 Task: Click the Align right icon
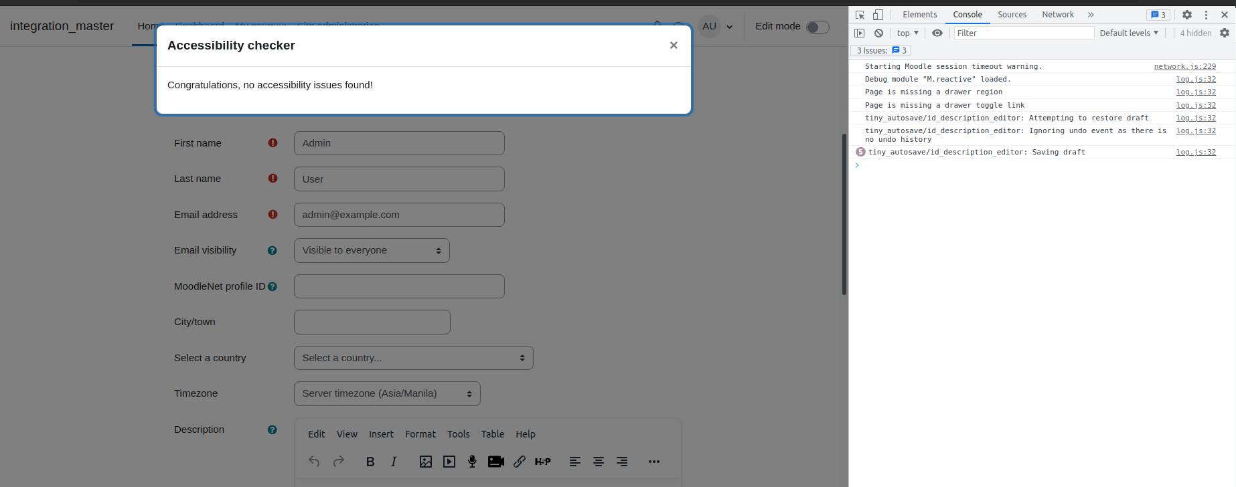tap(622, 462)
